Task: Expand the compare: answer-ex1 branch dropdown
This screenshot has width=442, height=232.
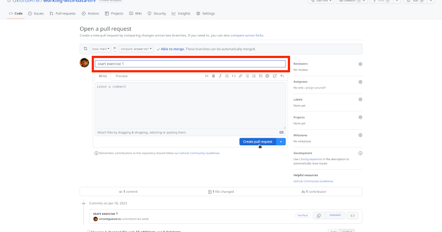Action: point(136,49)
